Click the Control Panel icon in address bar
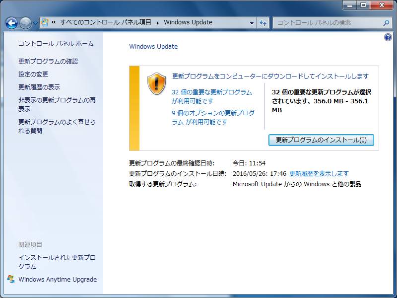Image resolution: width=397 pixels, height=298 pixels. [x=45, y=22]
